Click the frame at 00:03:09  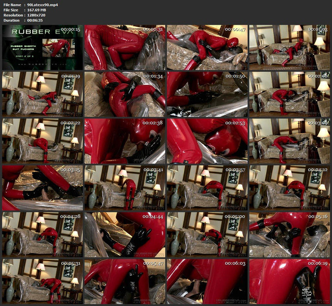tap(289, 141)
